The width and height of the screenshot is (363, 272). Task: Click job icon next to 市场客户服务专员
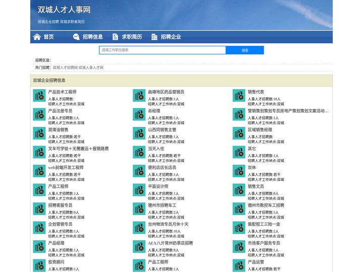[x=239, y=246]
